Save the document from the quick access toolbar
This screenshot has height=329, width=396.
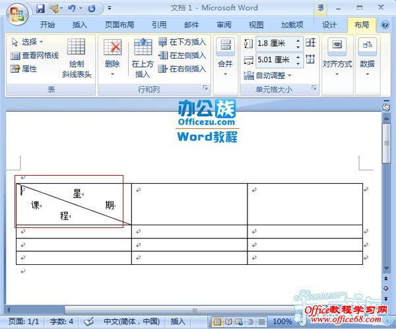pyautogui.click(x=40, y=9)
